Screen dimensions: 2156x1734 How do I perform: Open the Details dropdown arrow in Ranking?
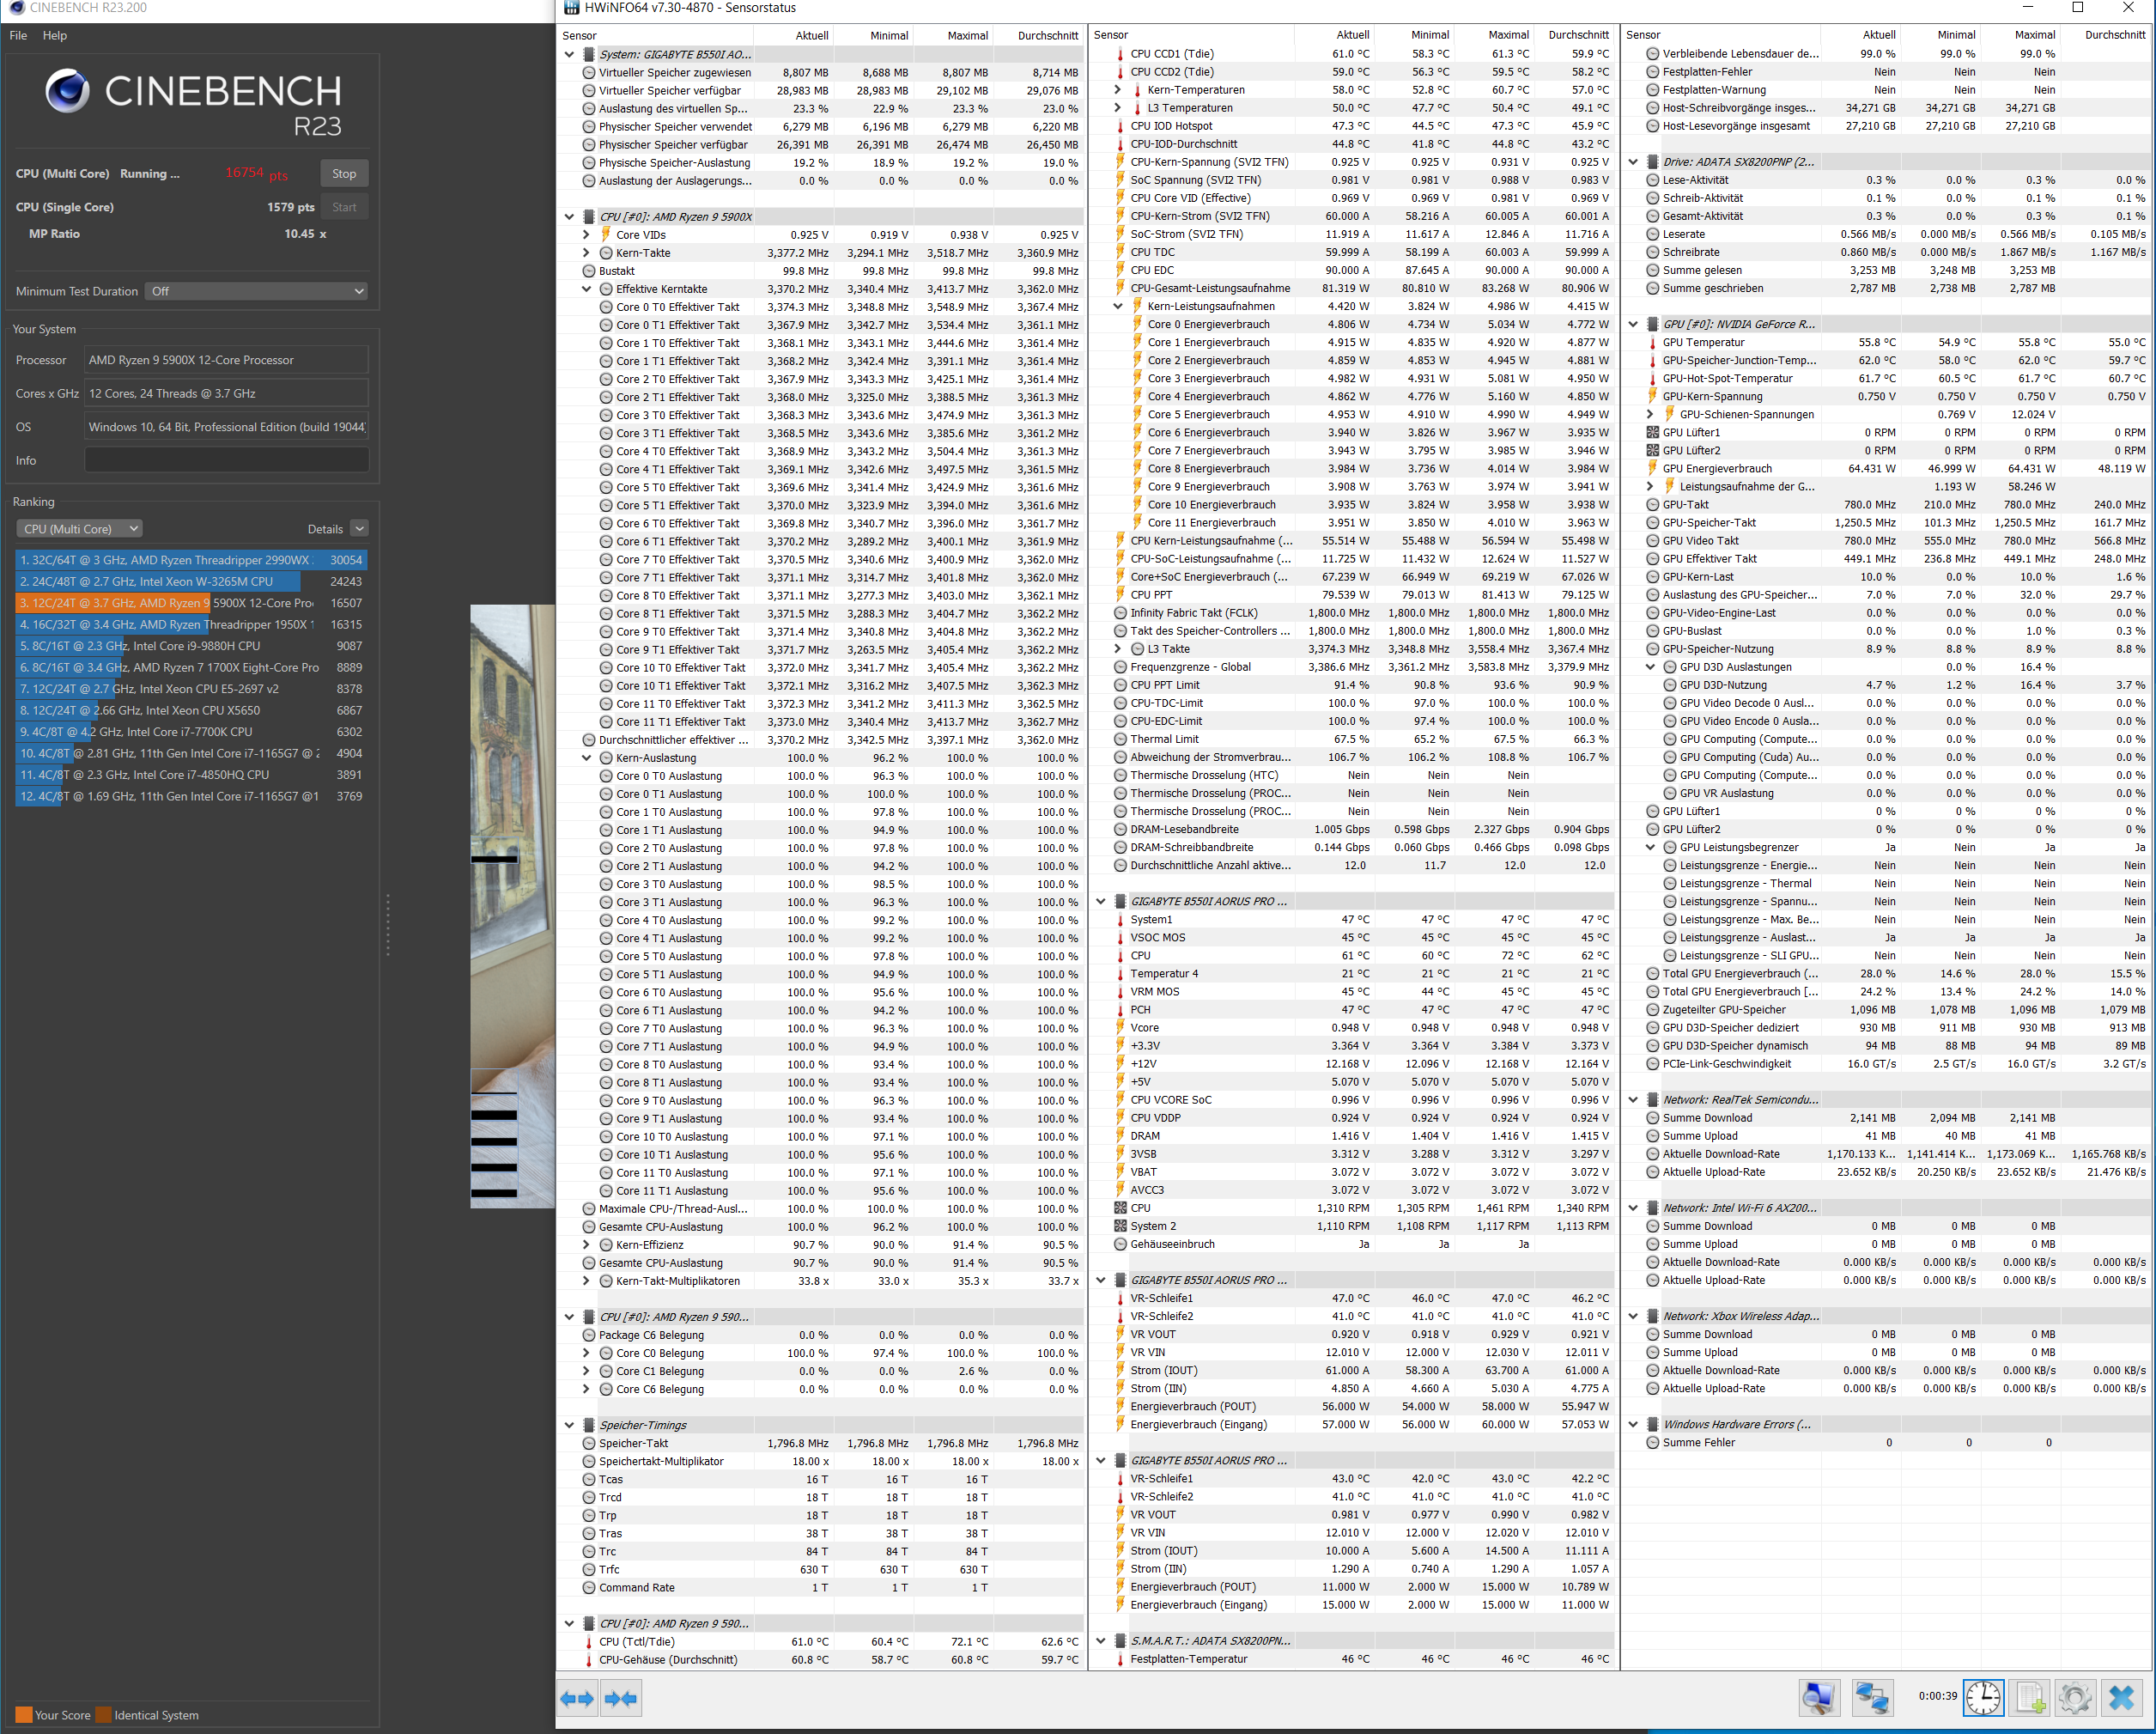360,529
